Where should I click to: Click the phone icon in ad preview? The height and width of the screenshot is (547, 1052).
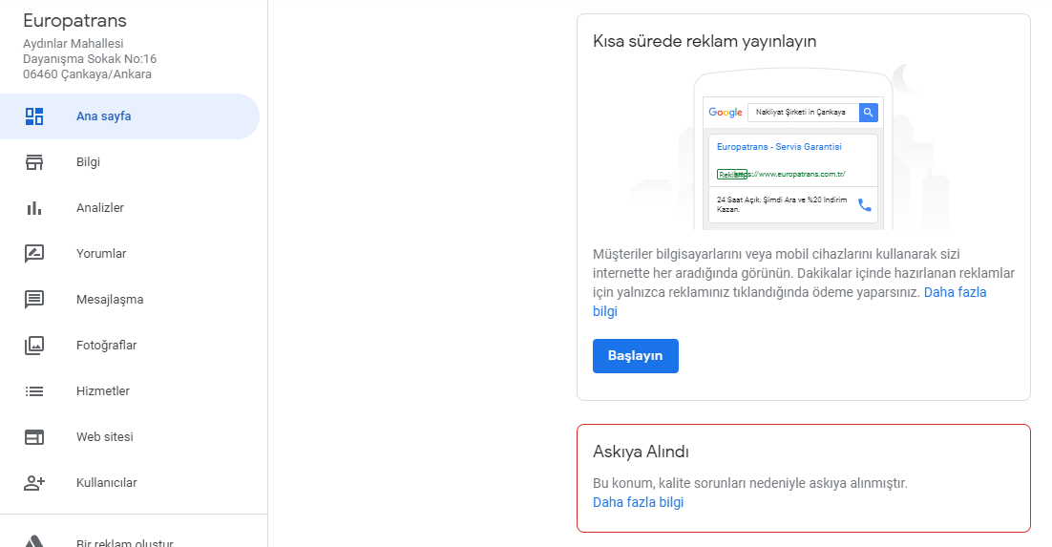(865, 204)
